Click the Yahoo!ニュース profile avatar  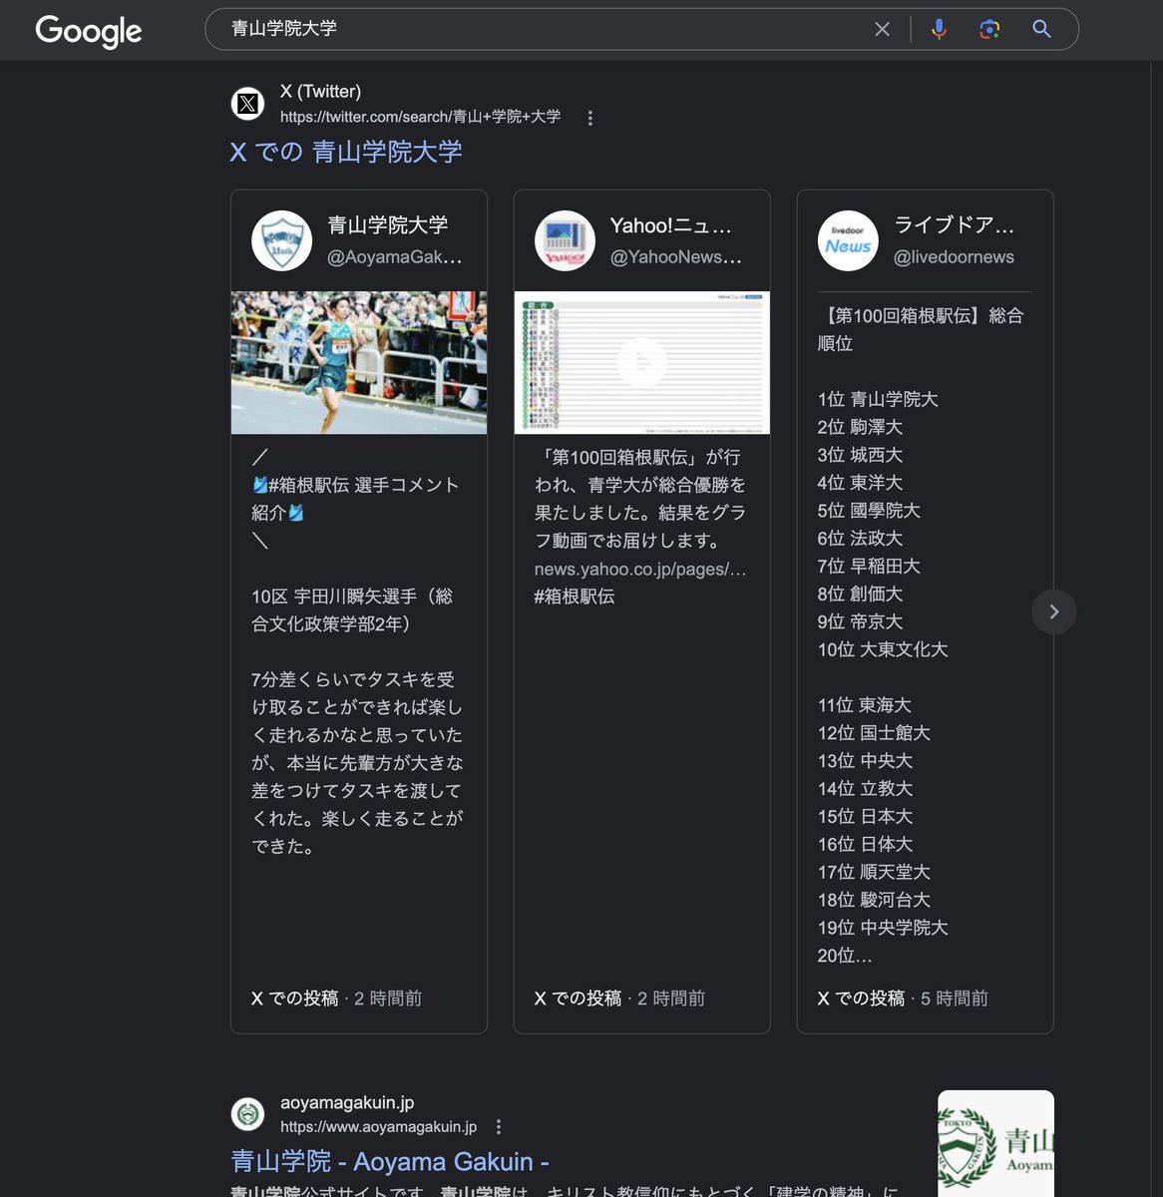(x=566, y=240)
